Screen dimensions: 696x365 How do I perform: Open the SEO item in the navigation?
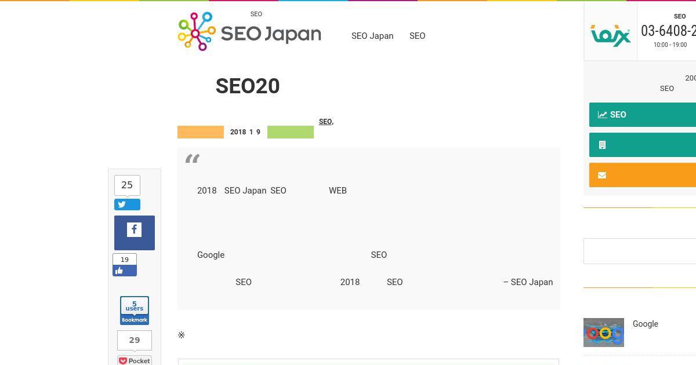pos(417,36)
